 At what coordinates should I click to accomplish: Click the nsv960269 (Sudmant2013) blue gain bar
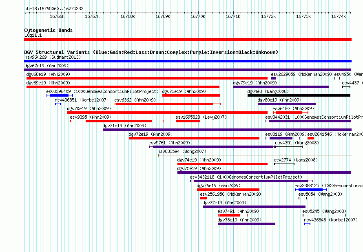coord(188,61)
